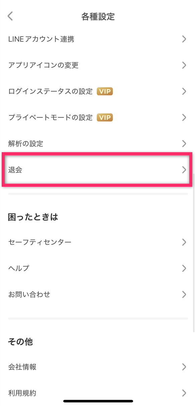The width and height of the screenshot is (196, 406).
Task: Select 退会 to start account withdrawal
Action: 15,170
